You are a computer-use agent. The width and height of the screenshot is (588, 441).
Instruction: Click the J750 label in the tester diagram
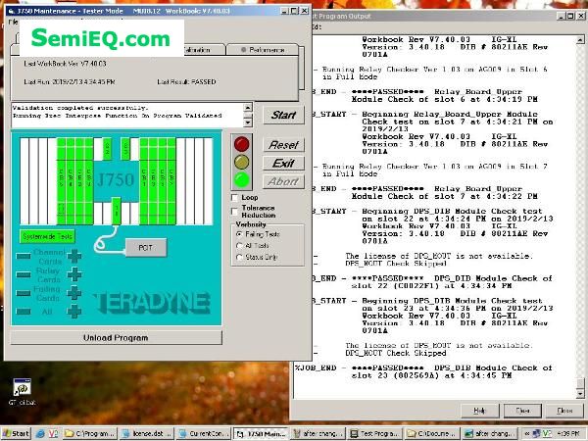pos(116,180)
